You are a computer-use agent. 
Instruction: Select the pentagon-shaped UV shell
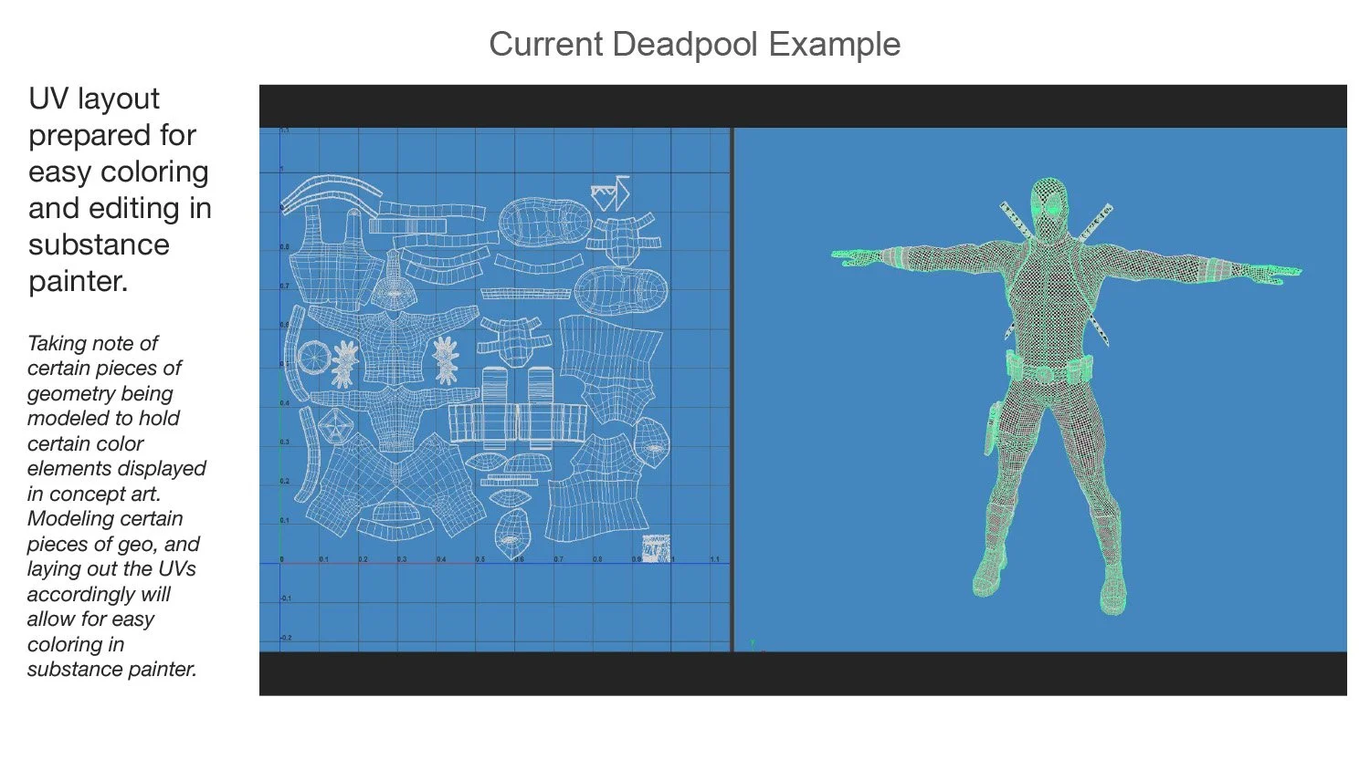coord(334,427)
